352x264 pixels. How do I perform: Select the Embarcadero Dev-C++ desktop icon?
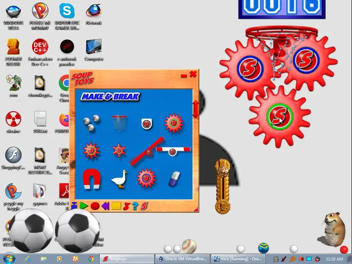pos(40,53)
